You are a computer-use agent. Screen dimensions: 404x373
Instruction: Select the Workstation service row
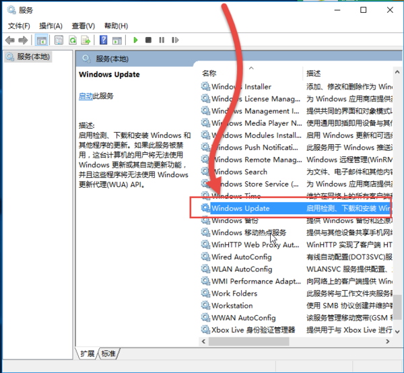(x=296, y=306)
